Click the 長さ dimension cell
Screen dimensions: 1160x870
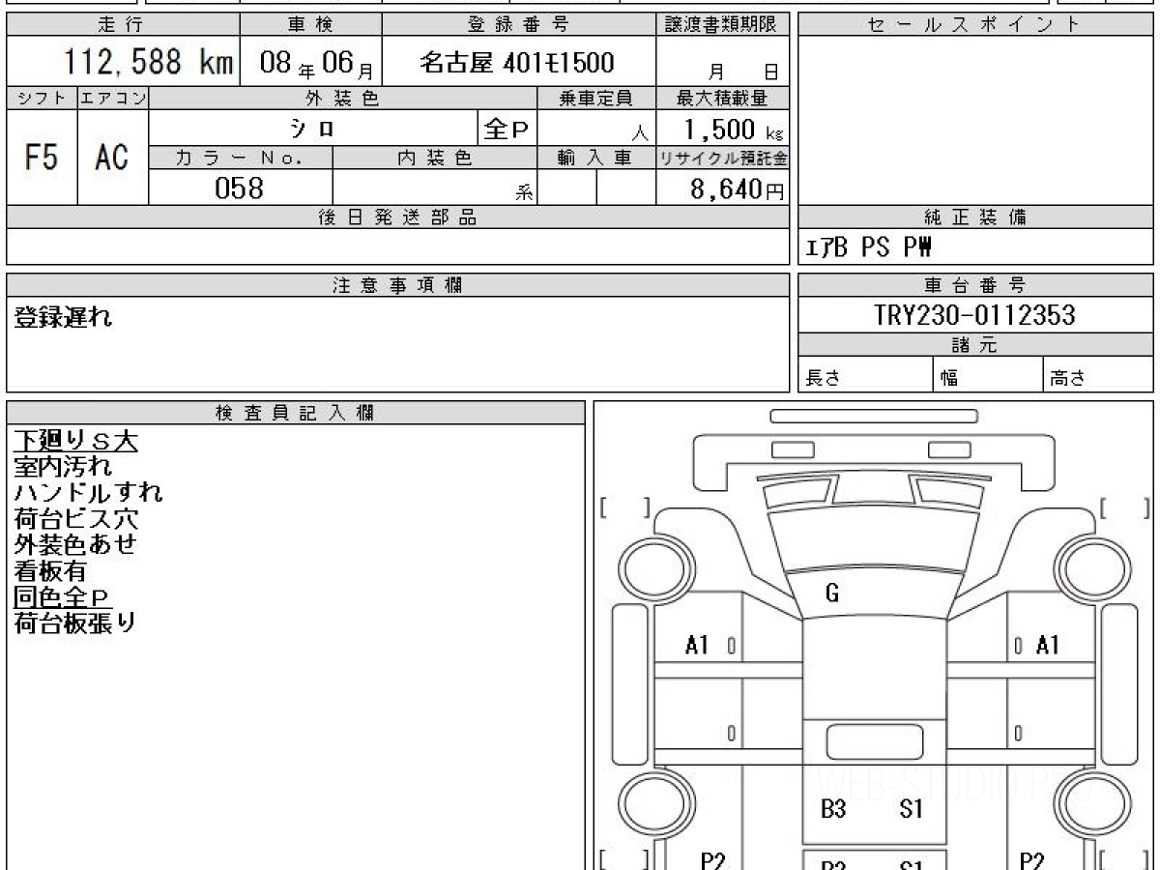click(865, 375)
